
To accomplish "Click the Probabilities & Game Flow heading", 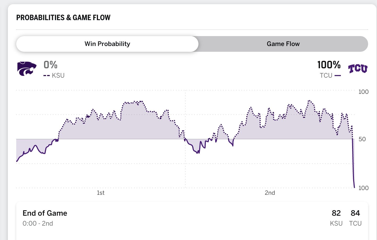I will coord(63,18).
